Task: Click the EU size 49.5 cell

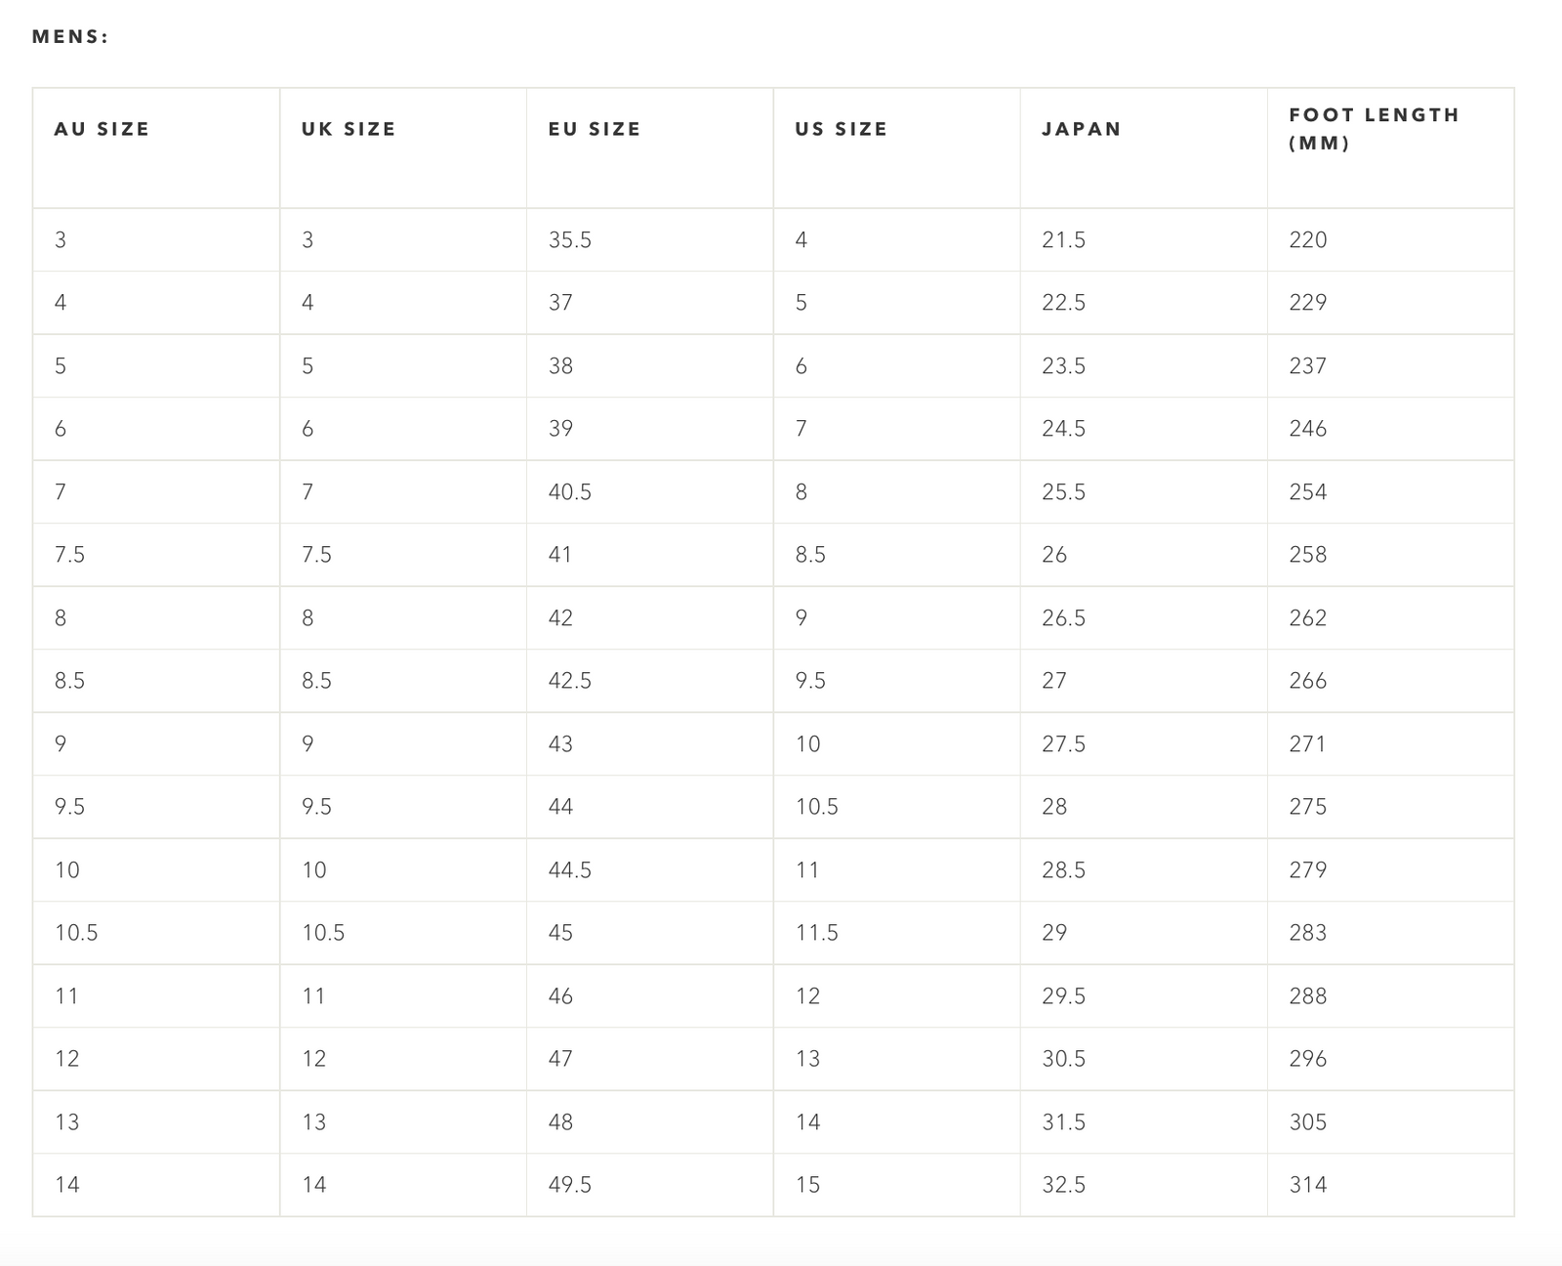Action: point(570,1185)
